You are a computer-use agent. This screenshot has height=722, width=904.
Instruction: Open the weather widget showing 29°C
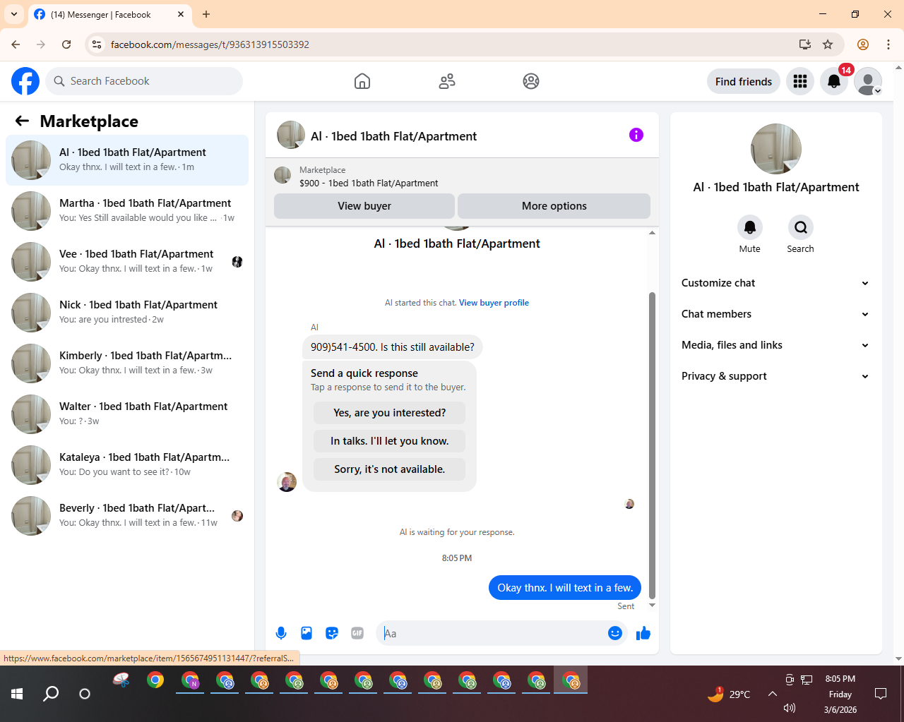729,694
